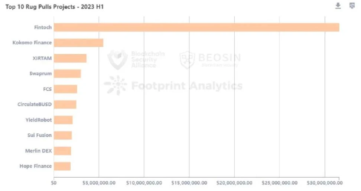Click the API icon in the top-right corner
Screen dimensions: 361x191
[352, 6]
